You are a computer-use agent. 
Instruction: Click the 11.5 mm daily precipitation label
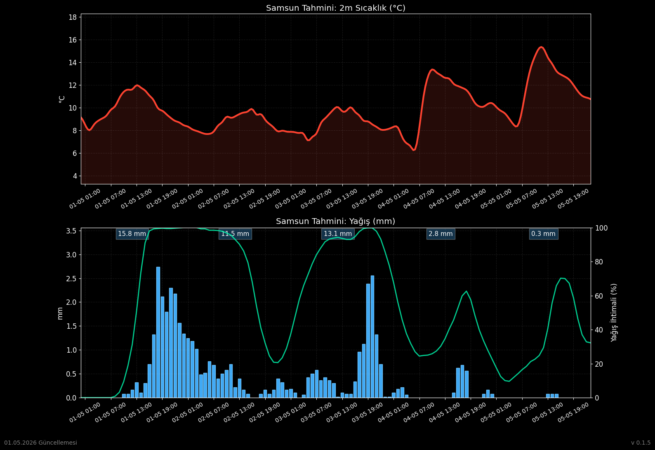pos(235,234)
